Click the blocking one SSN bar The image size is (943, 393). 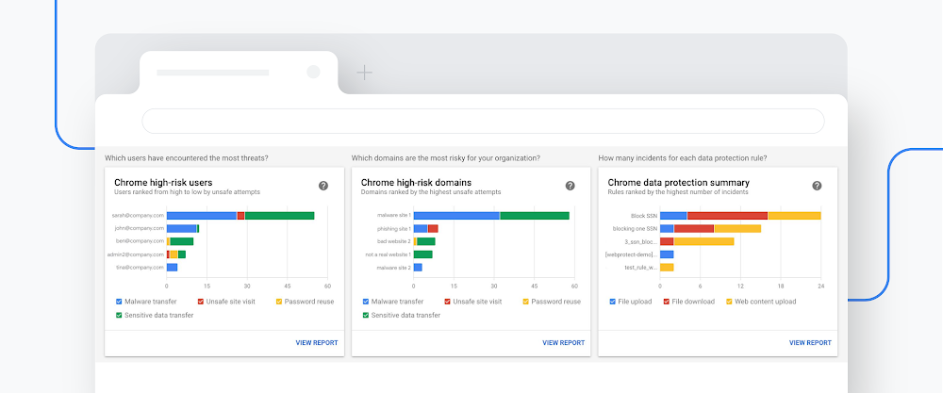point(710,228)
